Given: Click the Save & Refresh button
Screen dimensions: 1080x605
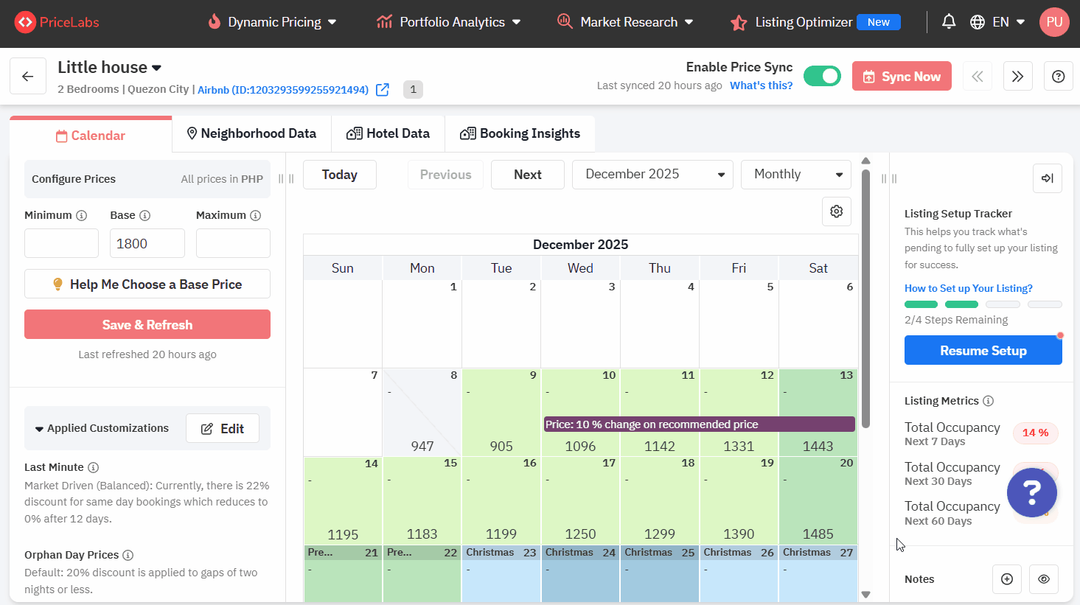Looking at the screenshot, I should (147, 325).
